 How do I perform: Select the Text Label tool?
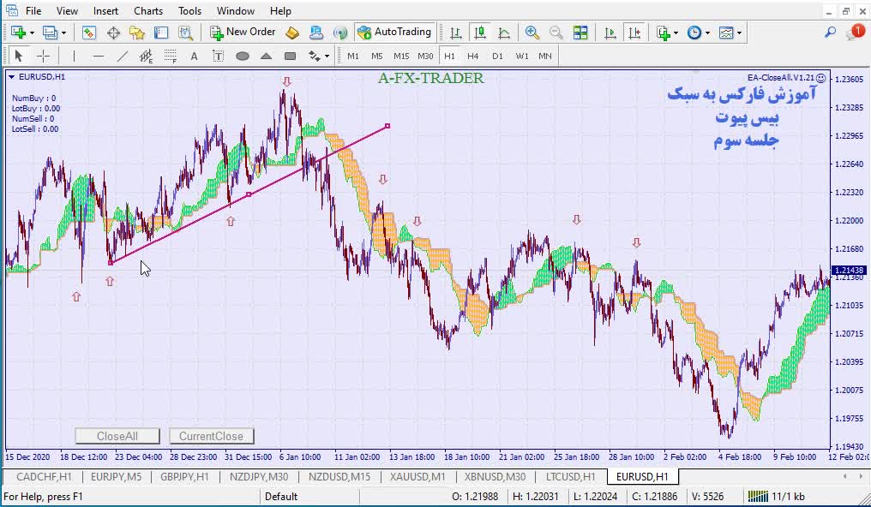[218, 57]
